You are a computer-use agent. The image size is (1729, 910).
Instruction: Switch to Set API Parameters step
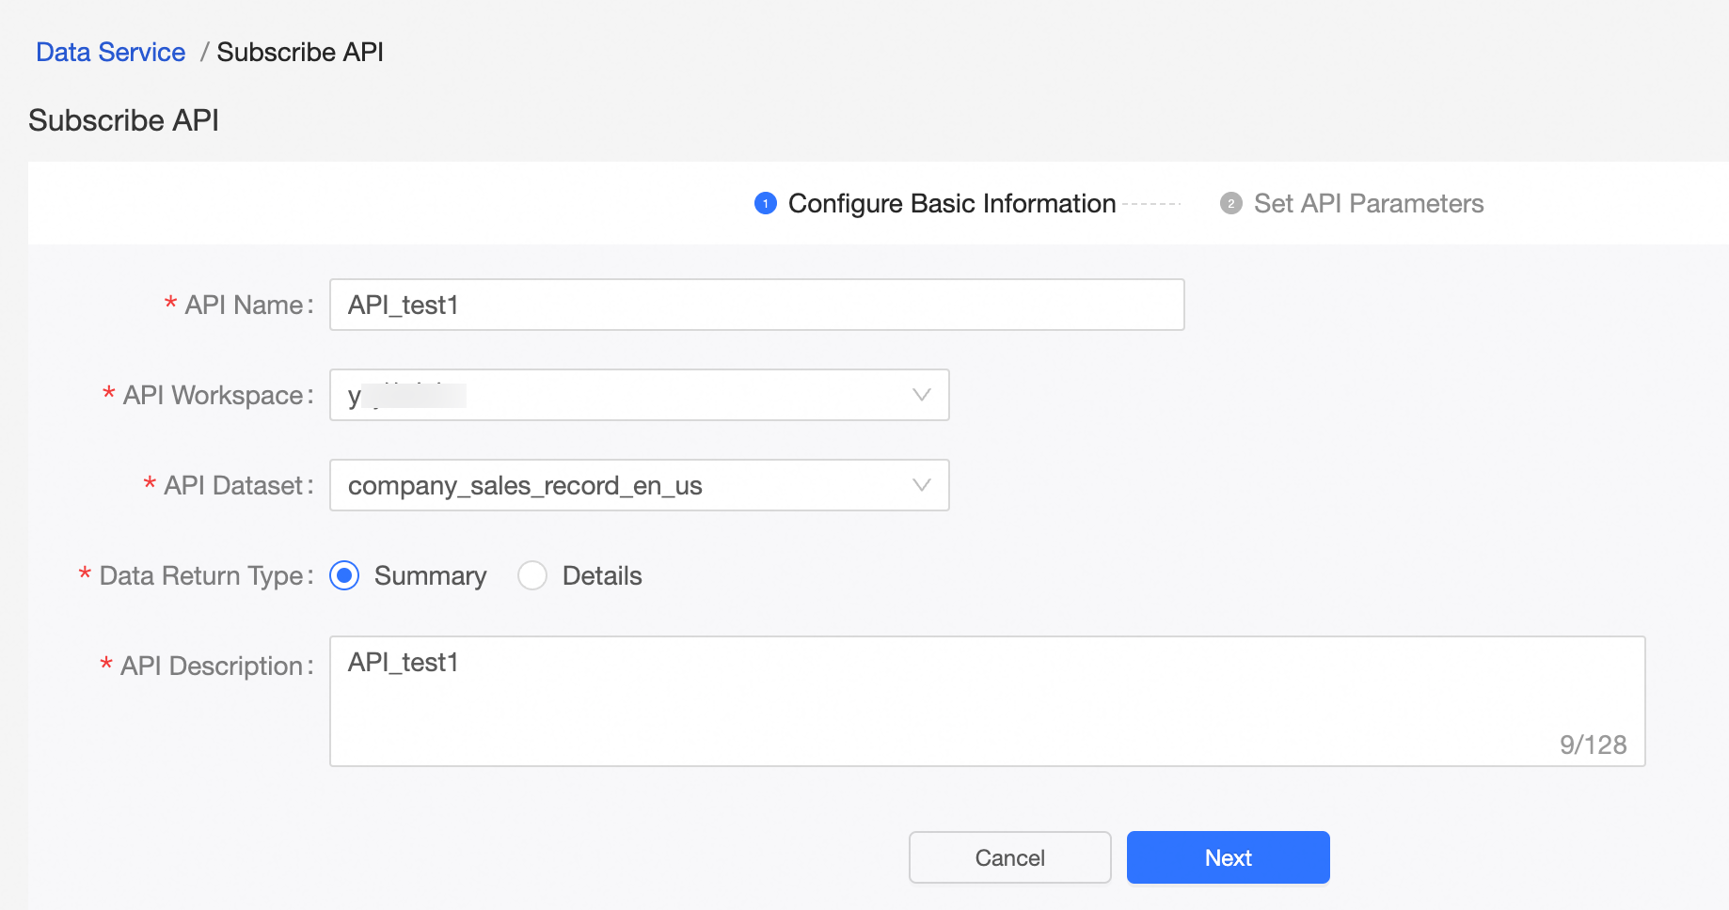point(1368,203)
